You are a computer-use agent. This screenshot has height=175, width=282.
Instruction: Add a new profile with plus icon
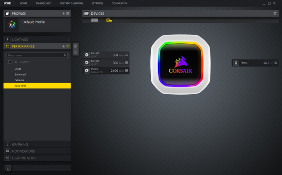pos(64,13)
